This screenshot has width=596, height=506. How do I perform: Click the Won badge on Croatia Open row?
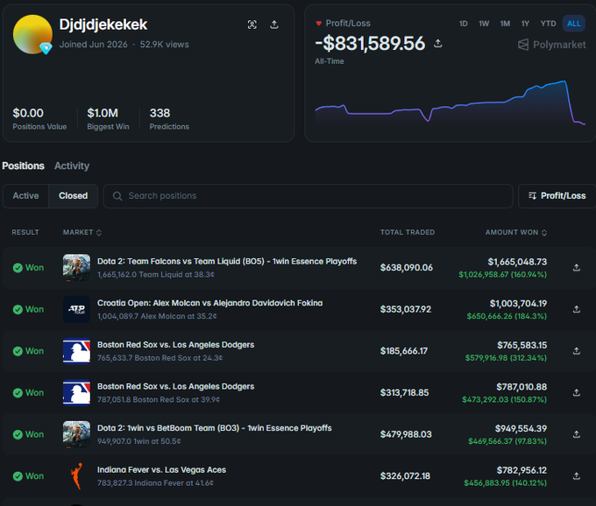tap(28, 309)
